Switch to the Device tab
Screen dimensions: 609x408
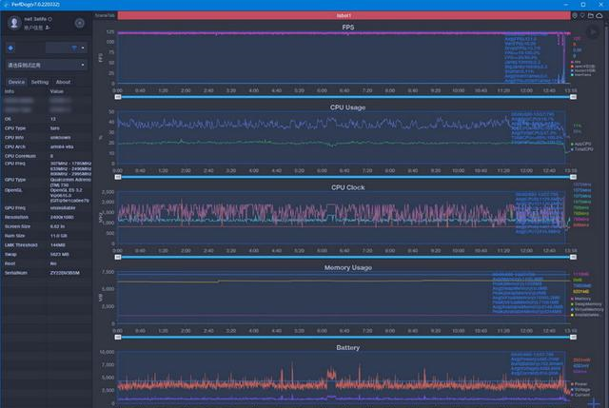click(16, 82)
